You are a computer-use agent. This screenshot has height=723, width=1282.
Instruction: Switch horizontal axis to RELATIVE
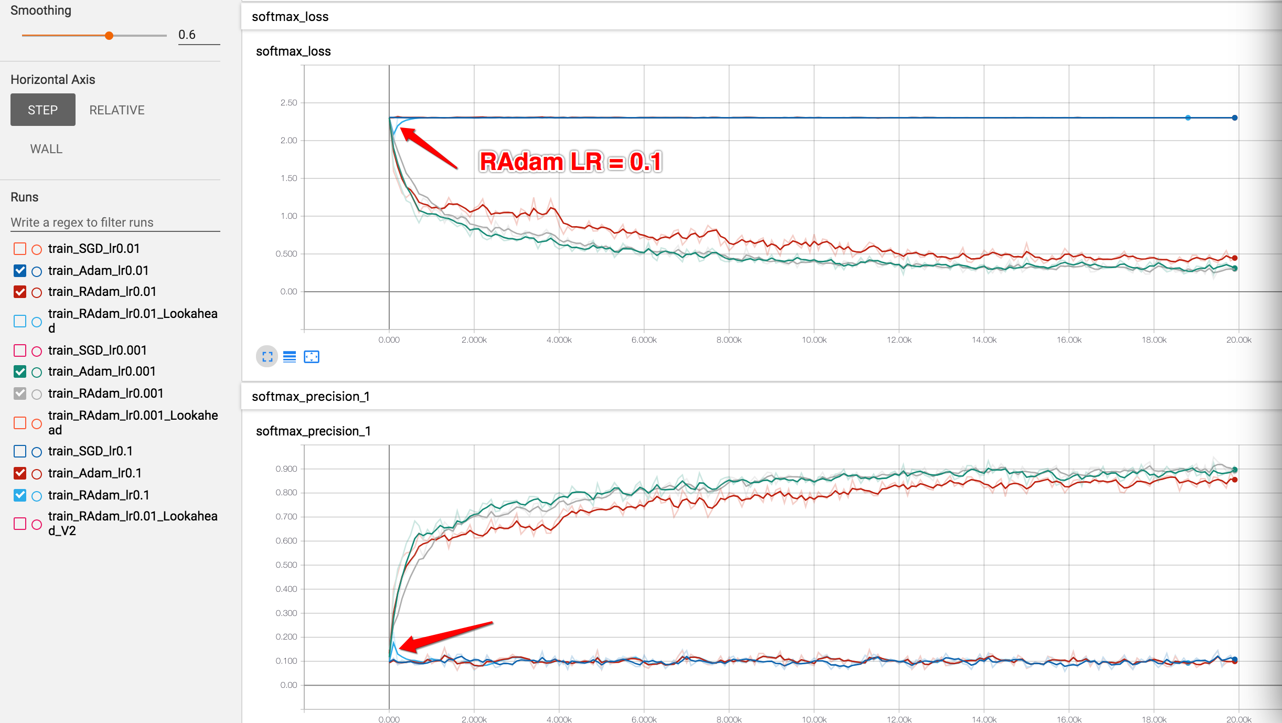point(116,110)
